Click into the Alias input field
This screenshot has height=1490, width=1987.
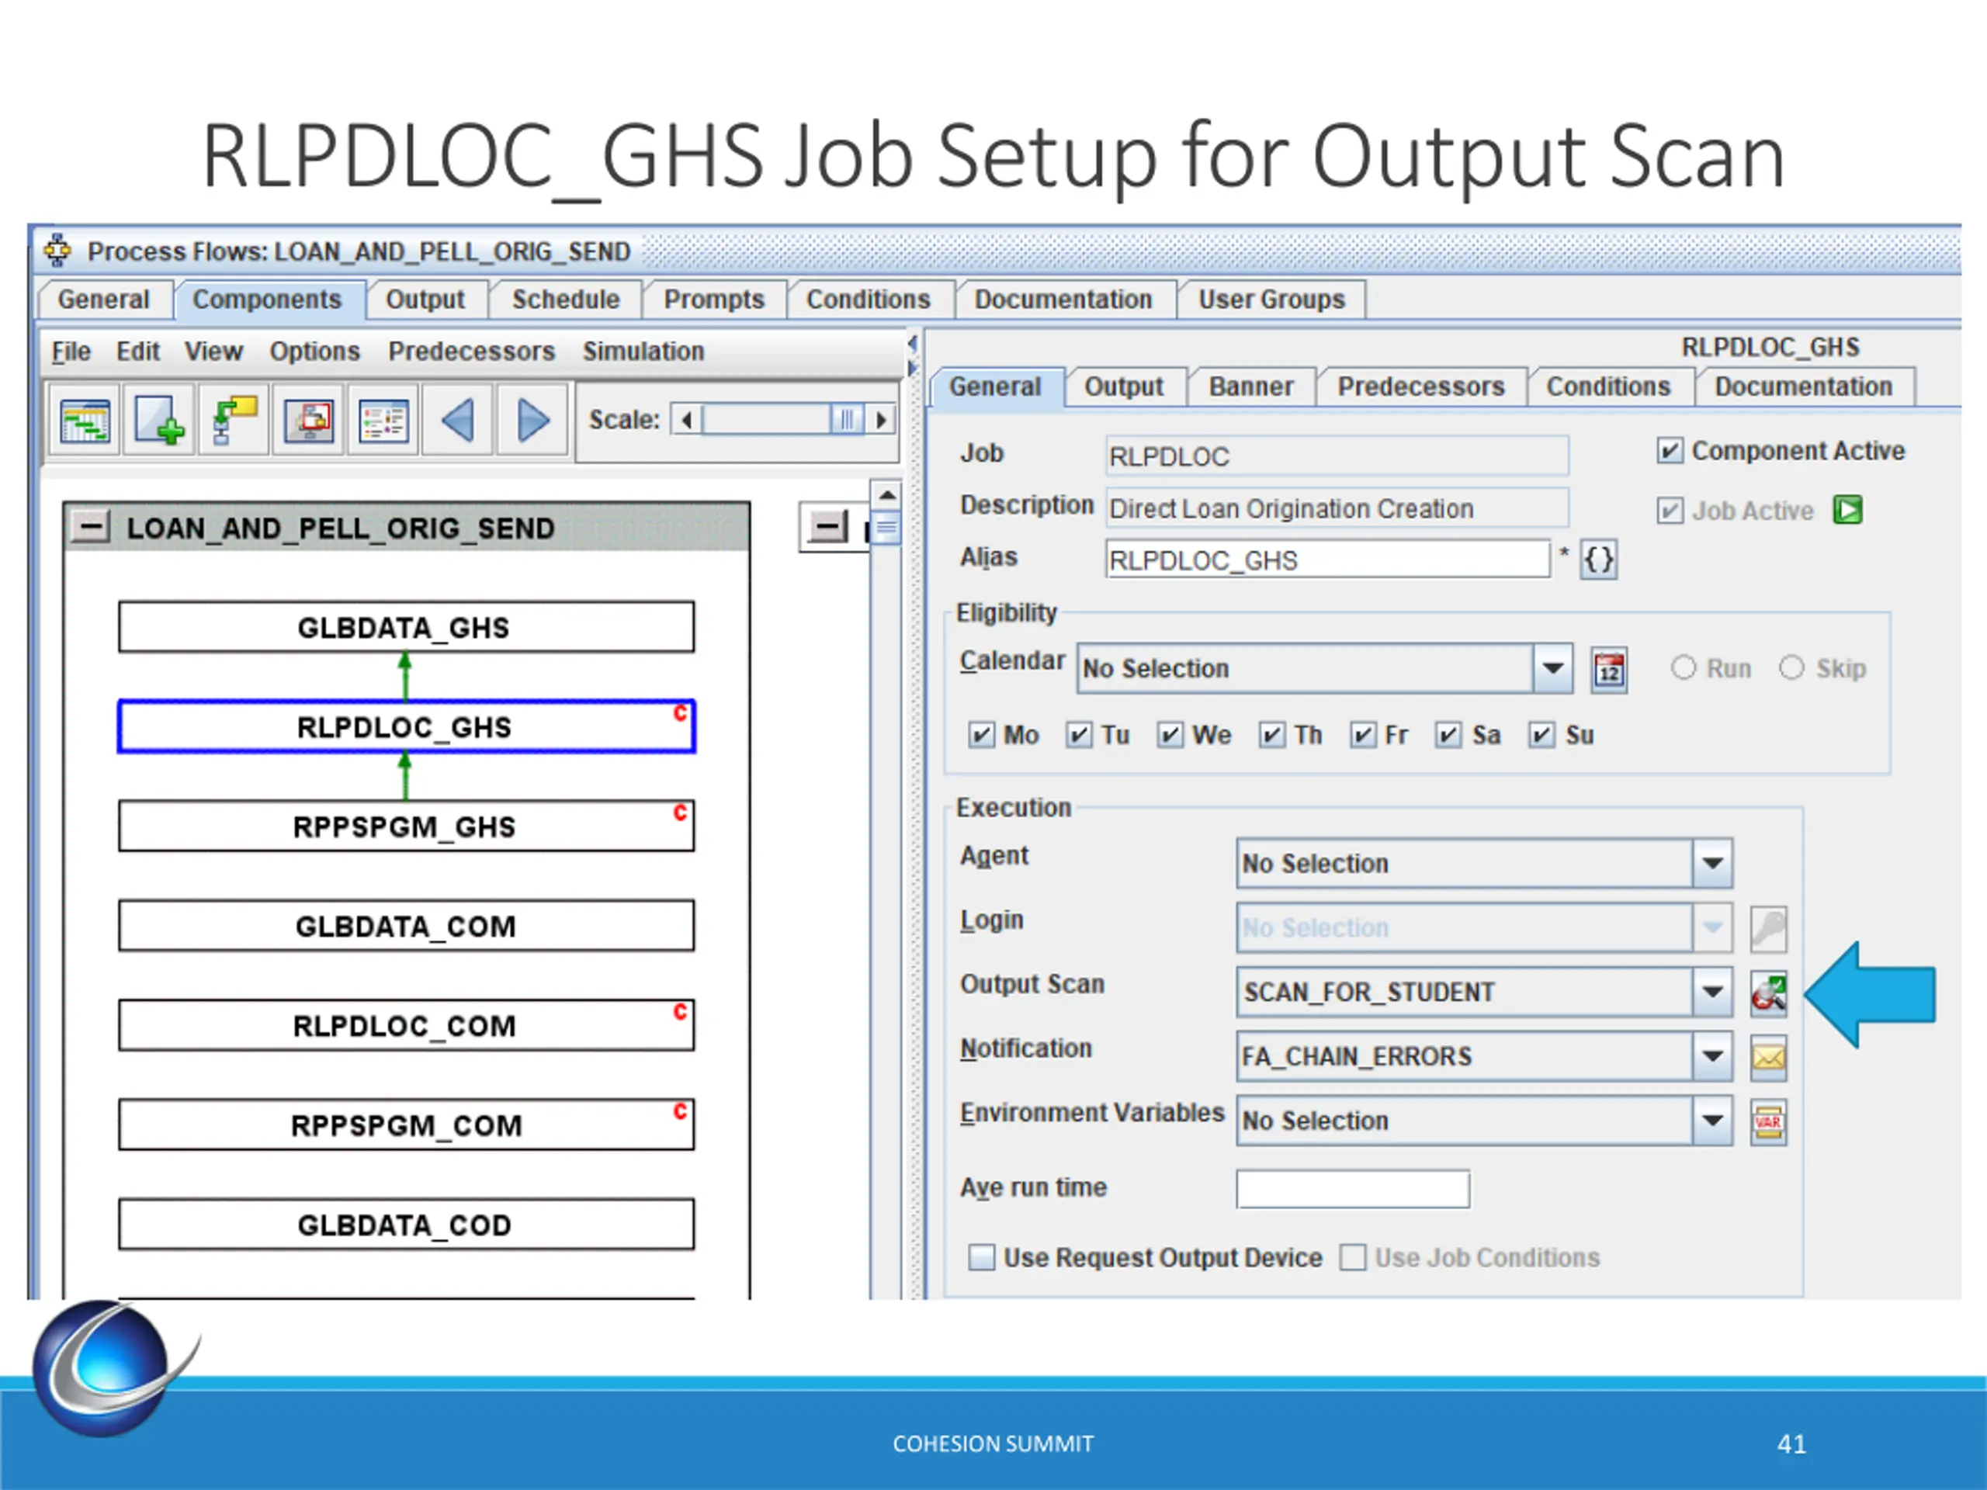click(x=1329, y=560)
